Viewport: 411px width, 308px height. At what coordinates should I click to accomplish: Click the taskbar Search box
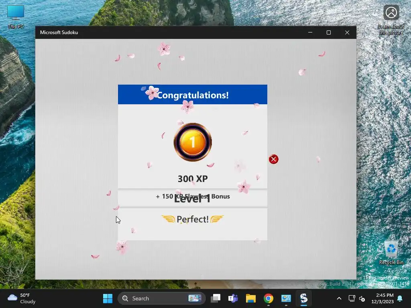(162, 298)
